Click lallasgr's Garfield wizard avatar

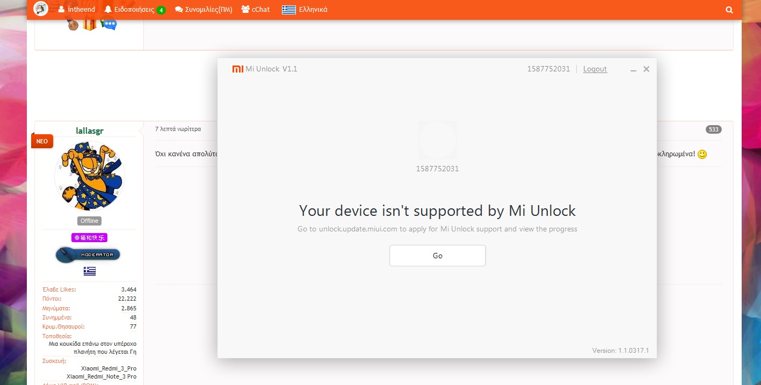(x=90, y=176)
